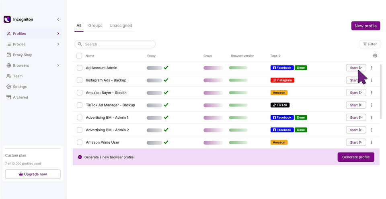
Task: Open three-dot menu for Amazon Prime User
Action: click(x=372, y=142)
